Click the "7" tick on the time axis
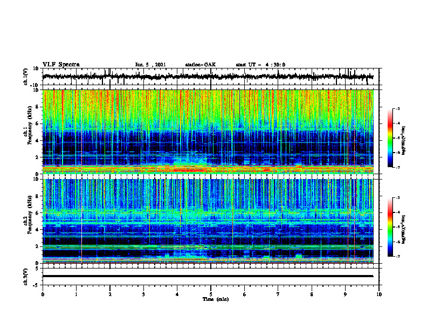 (x=278, y=294)
